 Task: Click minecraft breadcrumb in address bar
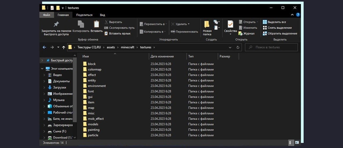click(128, 47)
